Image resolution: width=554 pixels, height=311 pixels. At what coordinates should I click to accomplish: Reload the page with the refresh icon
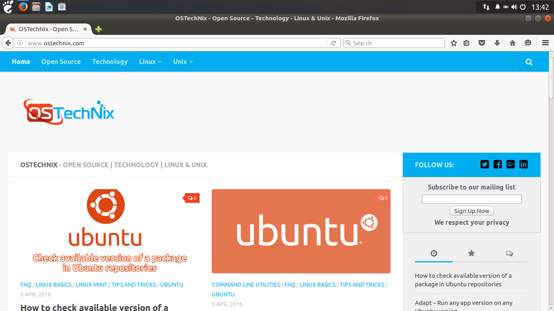click(333, 43)
